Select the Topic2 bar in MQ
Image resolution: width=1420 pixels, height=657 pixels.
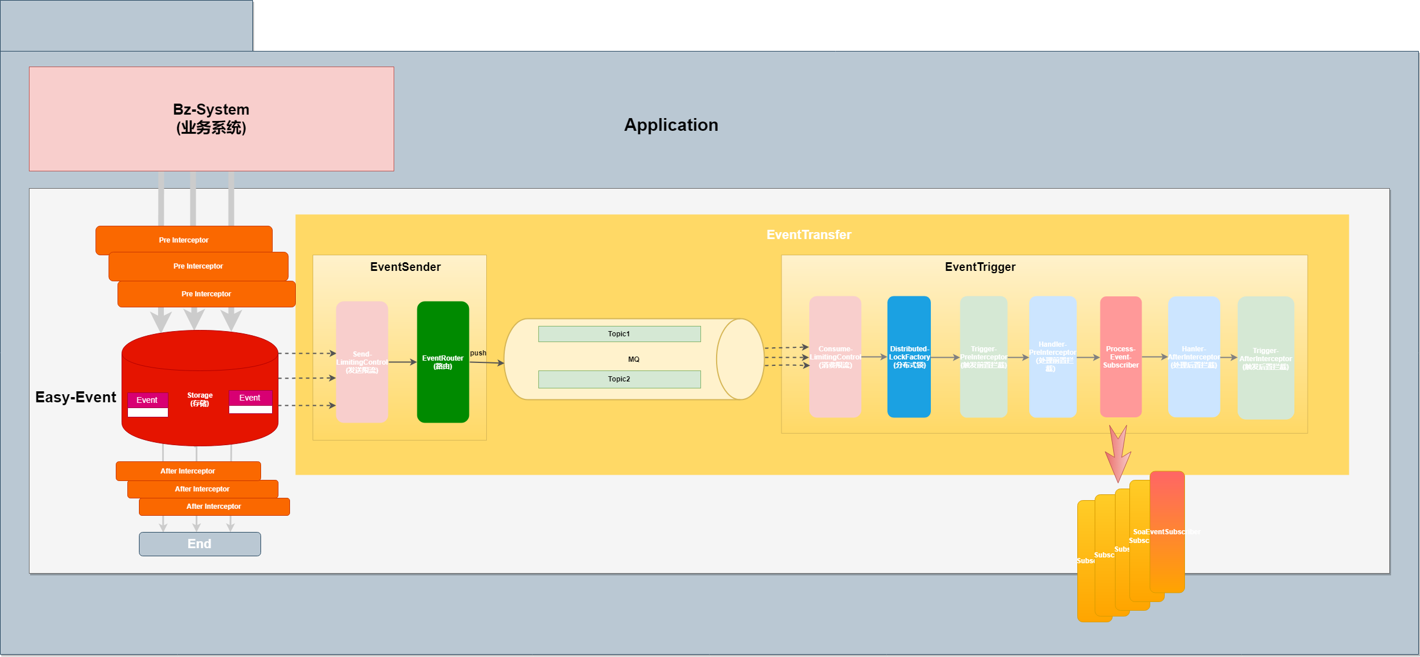619,379
